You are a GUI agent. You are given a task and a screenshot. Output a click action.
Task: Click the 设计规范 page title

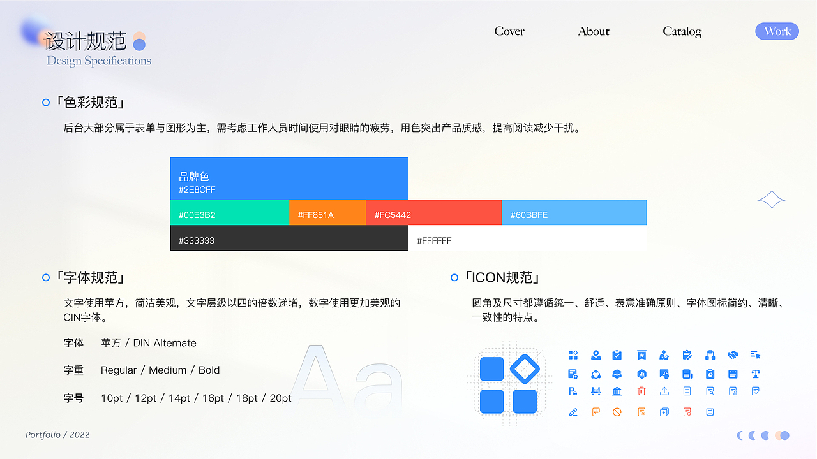[x=86, y=41]
